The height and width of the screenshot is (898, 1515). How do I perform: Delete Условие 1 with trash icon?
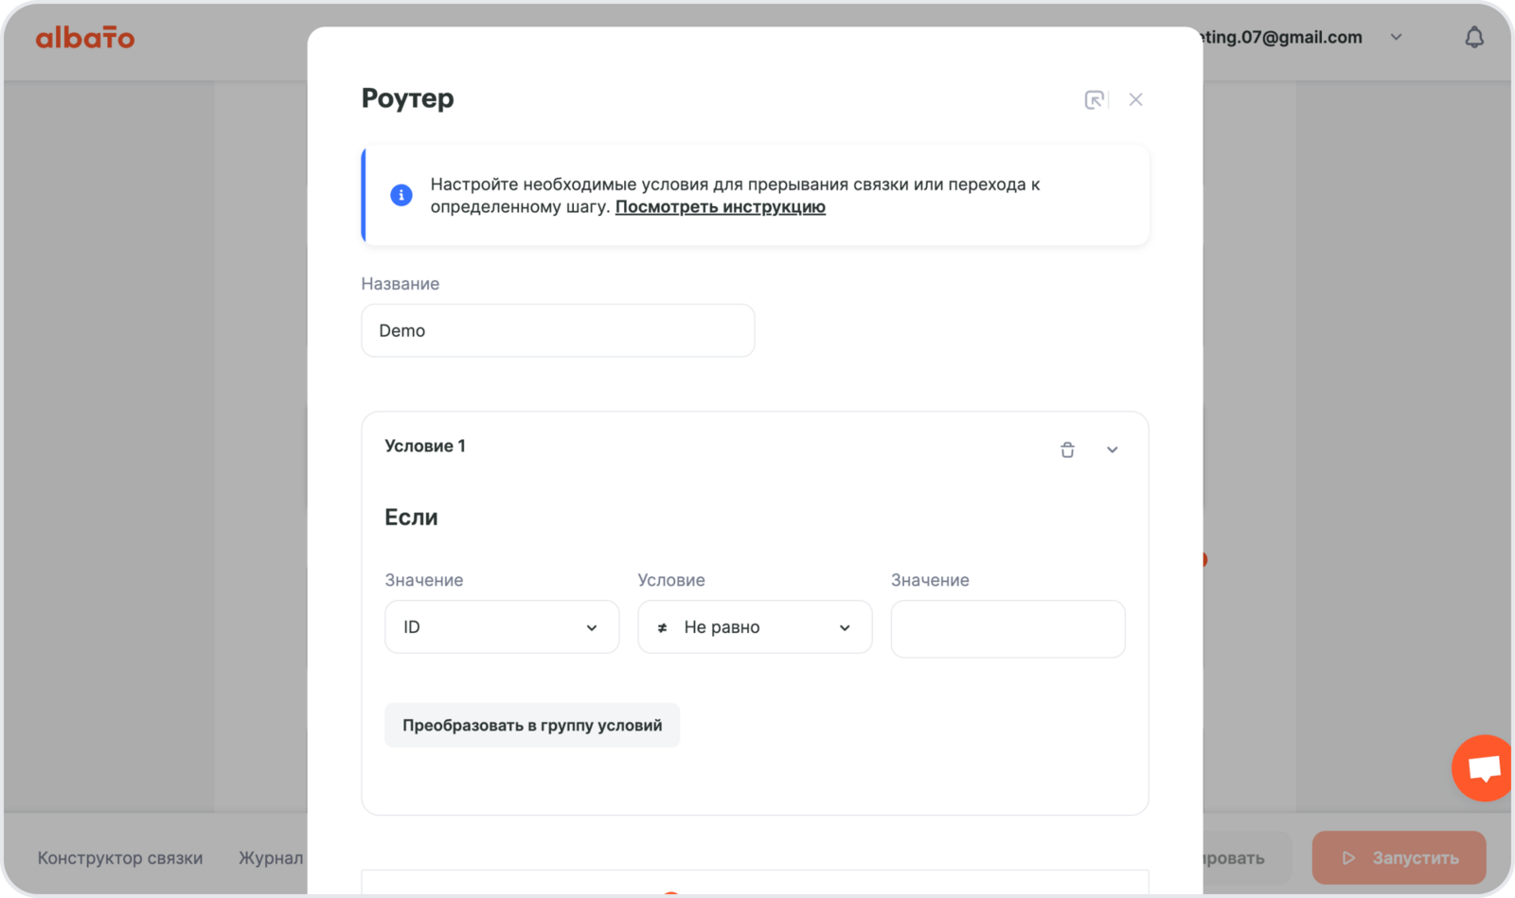(x=1067, y=449)
